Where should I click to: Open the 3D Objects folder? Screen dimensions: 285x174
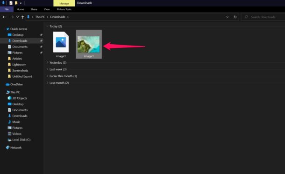(17, 98)
